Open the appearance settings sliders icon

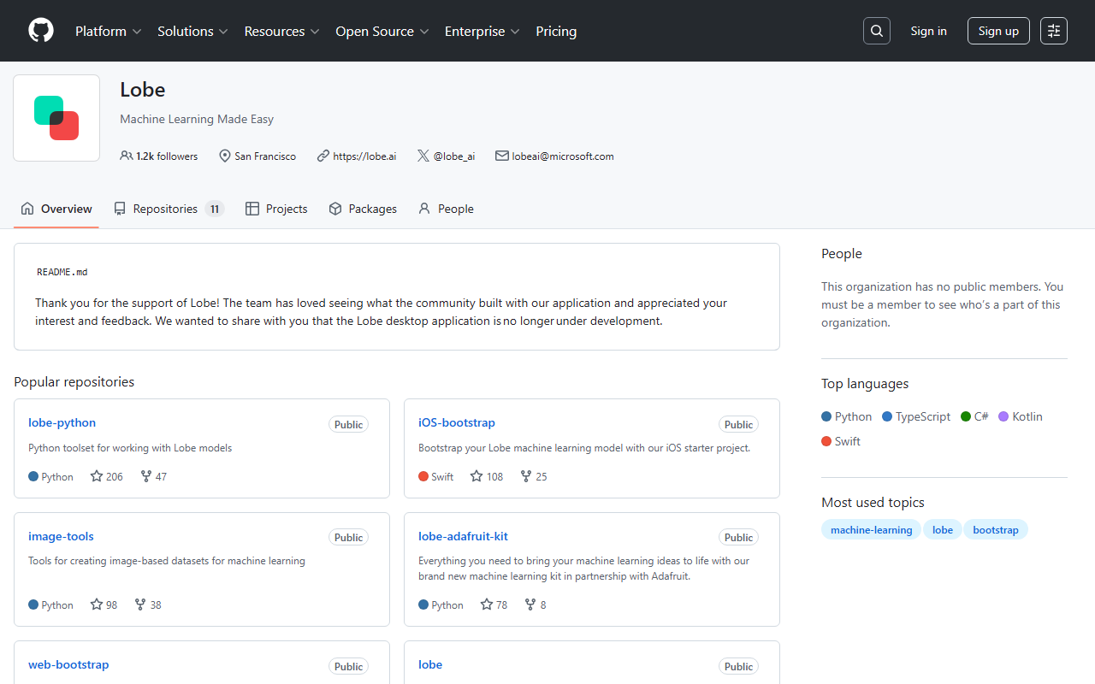[1054, 31]
